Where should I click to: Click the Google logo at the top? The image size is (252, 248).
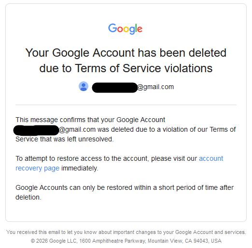tap(125, 29)
